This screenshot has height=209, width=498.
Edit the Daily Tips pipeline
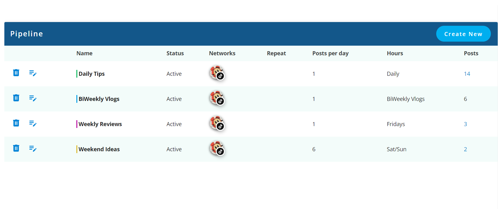(x=33, y=73)
